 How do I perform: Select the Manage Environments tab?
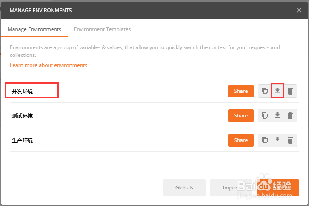(x=35, y=29)
